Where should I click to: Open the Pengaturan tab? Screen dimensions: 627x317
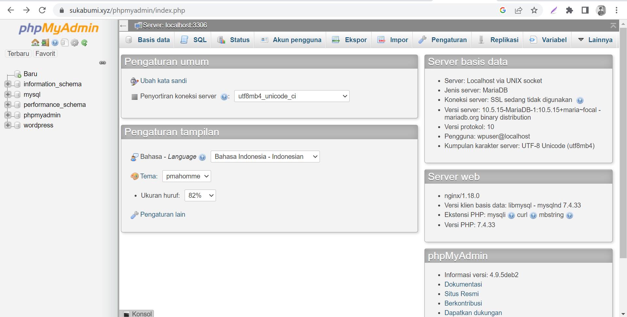coord(442,40)
